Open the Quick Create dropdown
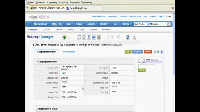This screenshot has width=200, height=112. click(x=142, y=24)
